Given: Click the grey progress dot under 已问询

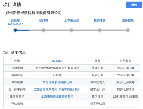Looking at the screenshot, I should pos(43,30).
